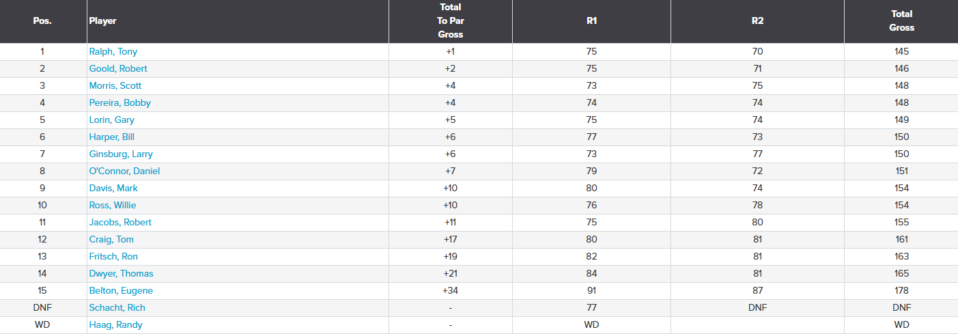The width and height of the screenshot is (958, 334).
Task: Click the Davis, Mark link
Action: click(x=113, y=188)
